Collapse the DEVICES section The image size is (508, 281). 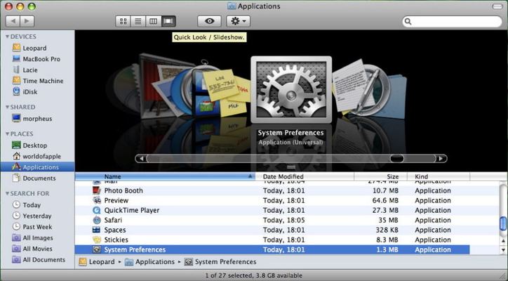pyautogui.click(x=7, y=37)
